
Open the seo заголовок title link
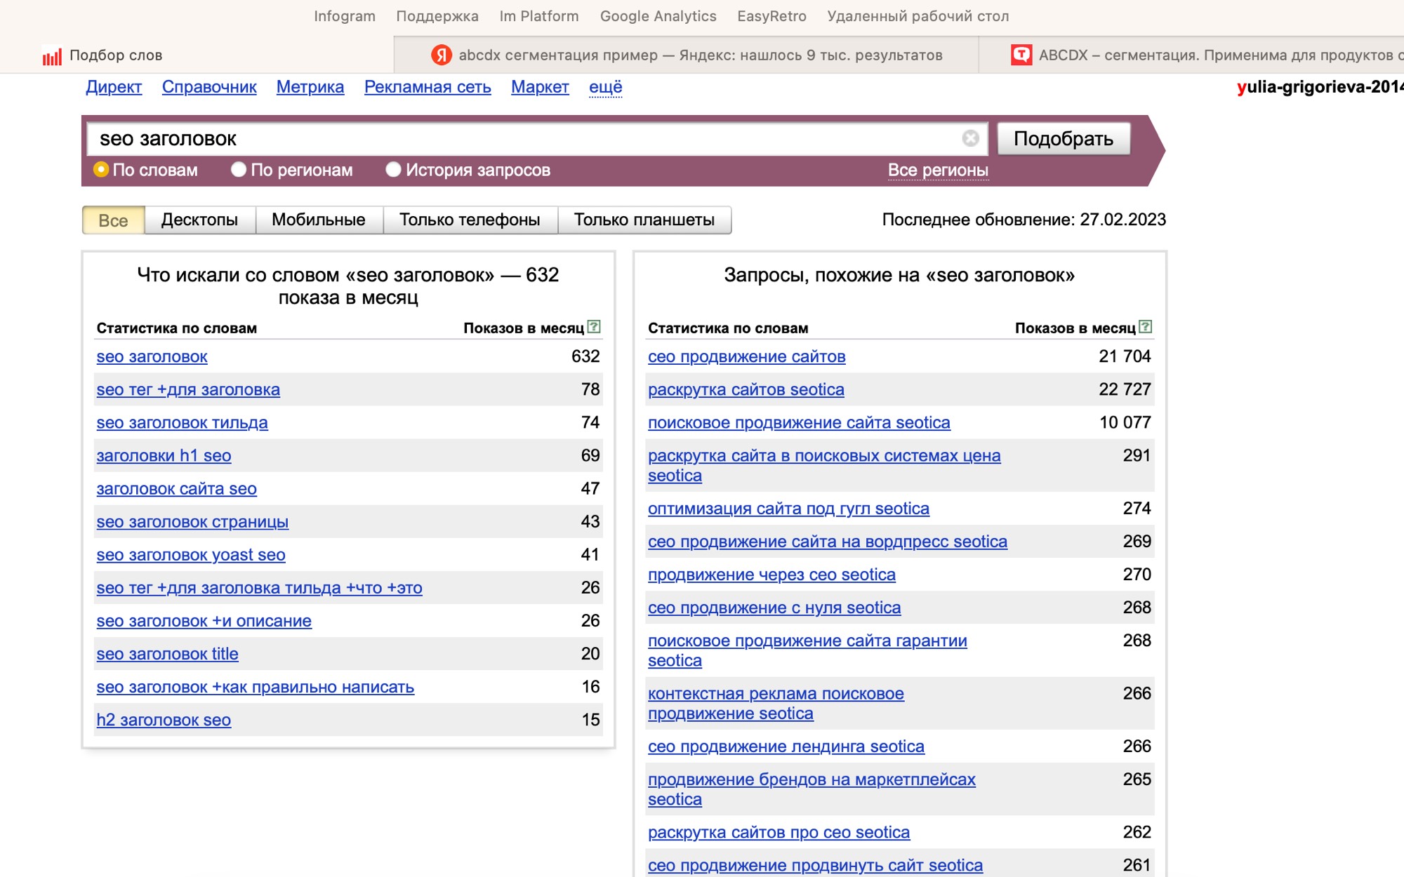(x=167, y=653)
